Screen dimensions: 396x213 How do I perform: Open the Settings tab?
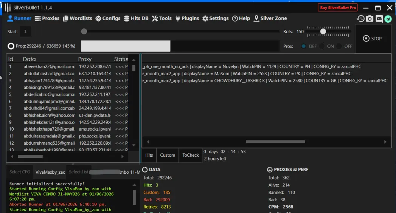click(x=216, y=19)
